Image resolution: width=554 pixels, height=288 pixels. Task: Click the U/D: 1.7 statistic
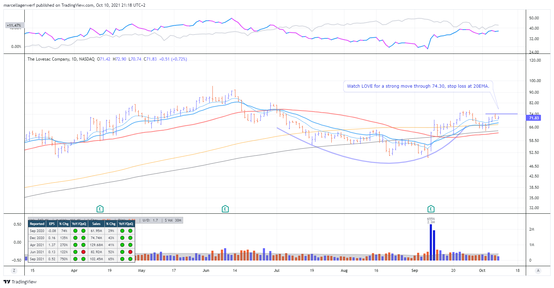(150, 220)
